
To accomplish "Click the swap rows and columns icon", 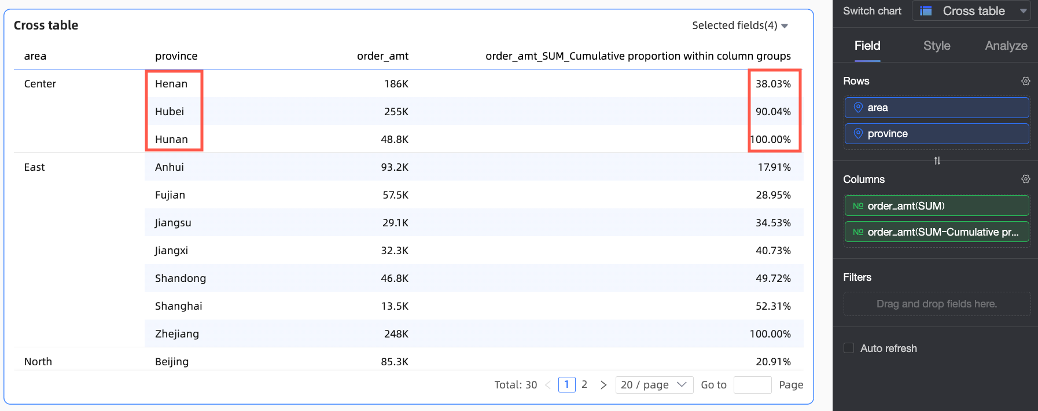I will 937,161.
